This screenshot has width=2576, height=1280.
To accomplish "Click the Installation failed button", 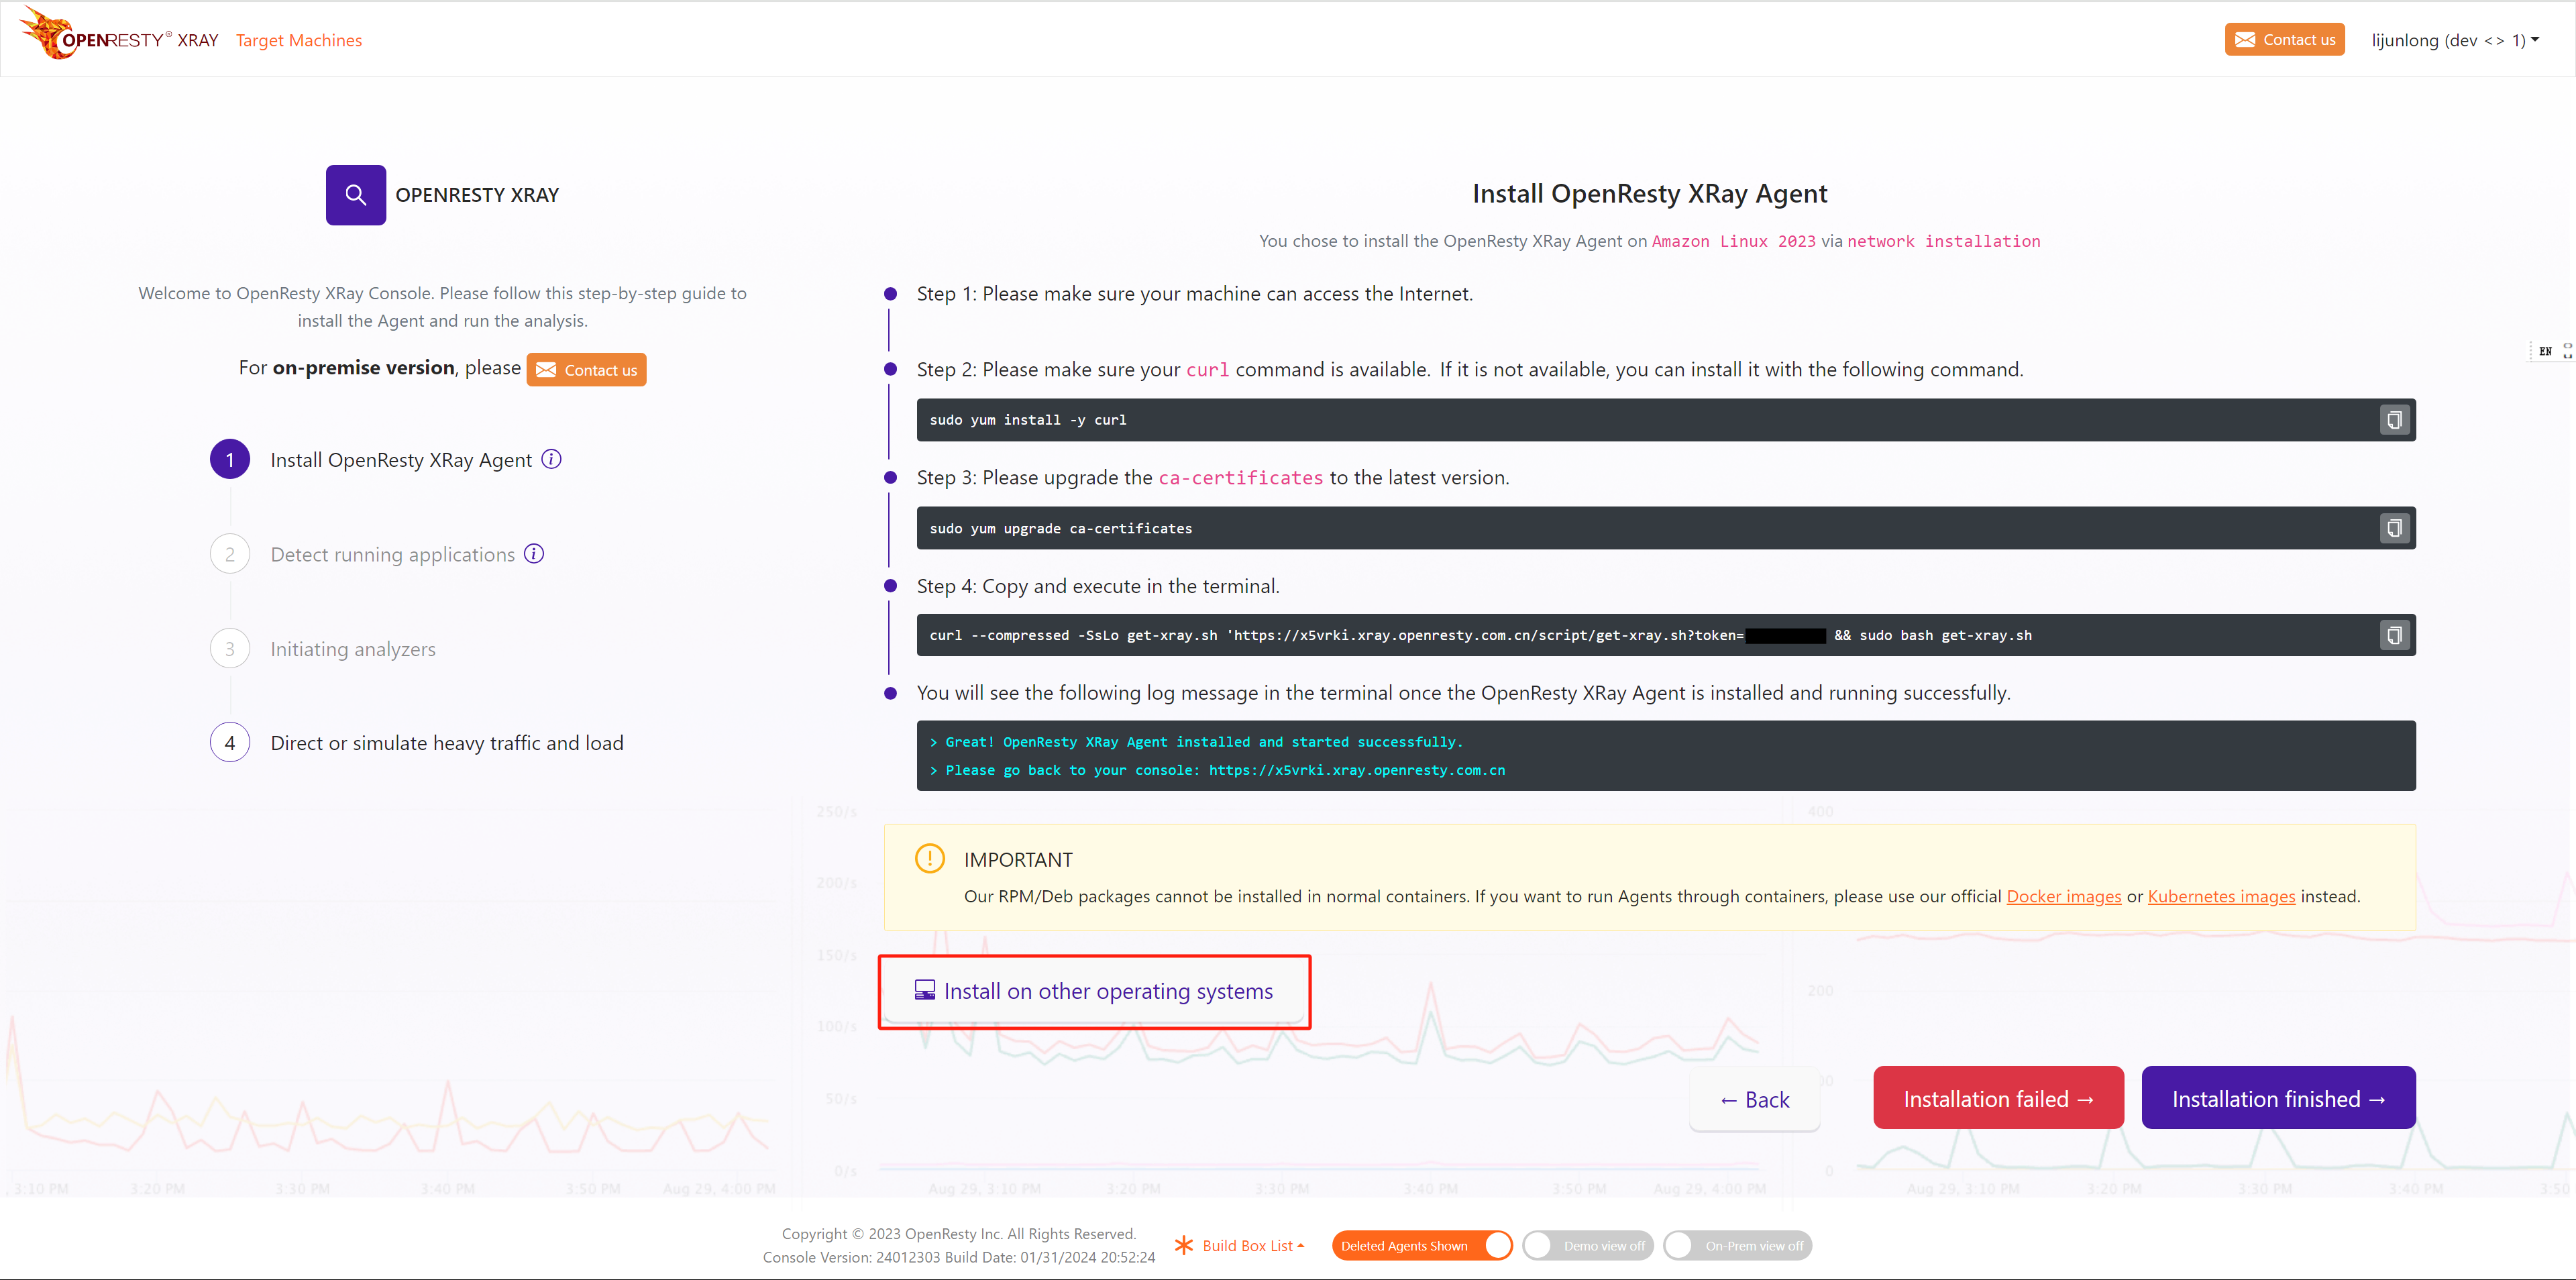I will pyautogui.click(x=1998, y=1098).
